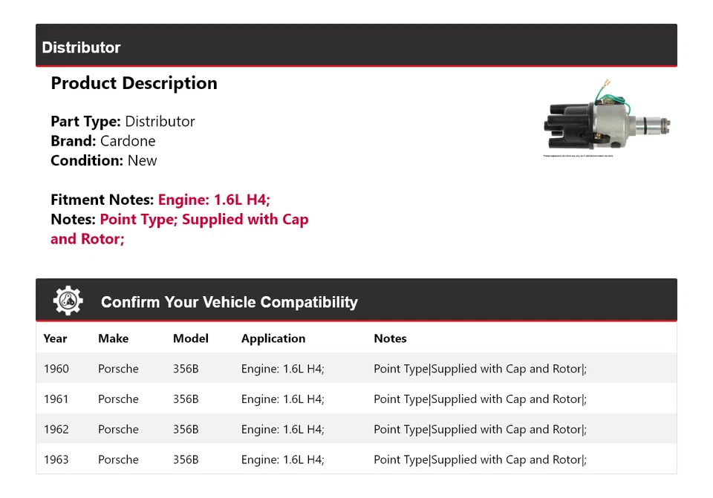The height and width of the screenshot is (498, 713).
Task: Click the Application column header
Action: click(x=273, y=338)
